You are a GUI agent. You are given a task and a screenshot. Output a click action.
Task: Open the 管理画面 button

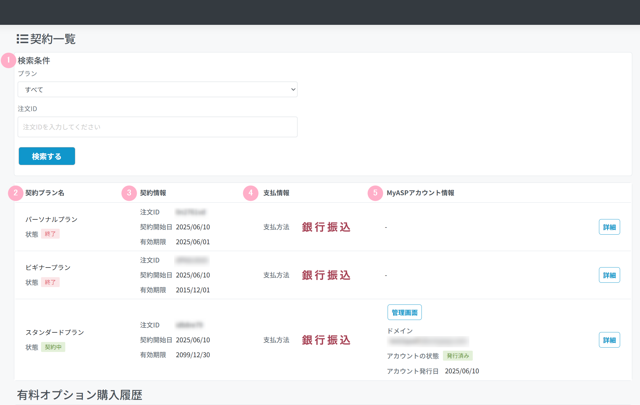click(404, 313)
